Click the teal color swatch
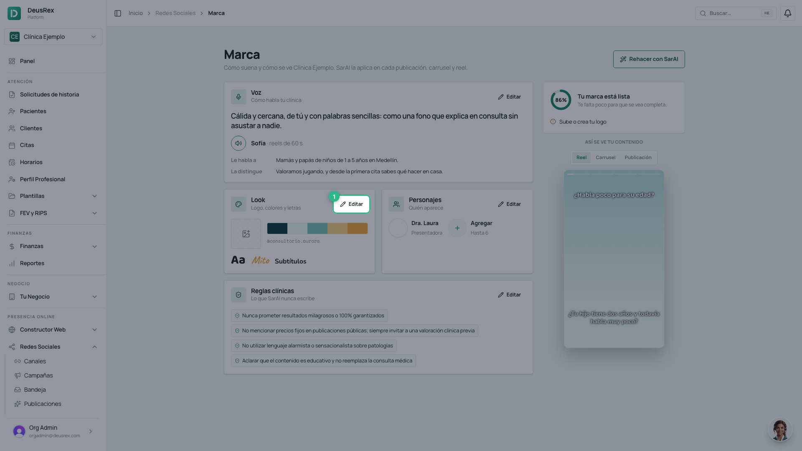The image size is (802, 451). click(317, 228)
